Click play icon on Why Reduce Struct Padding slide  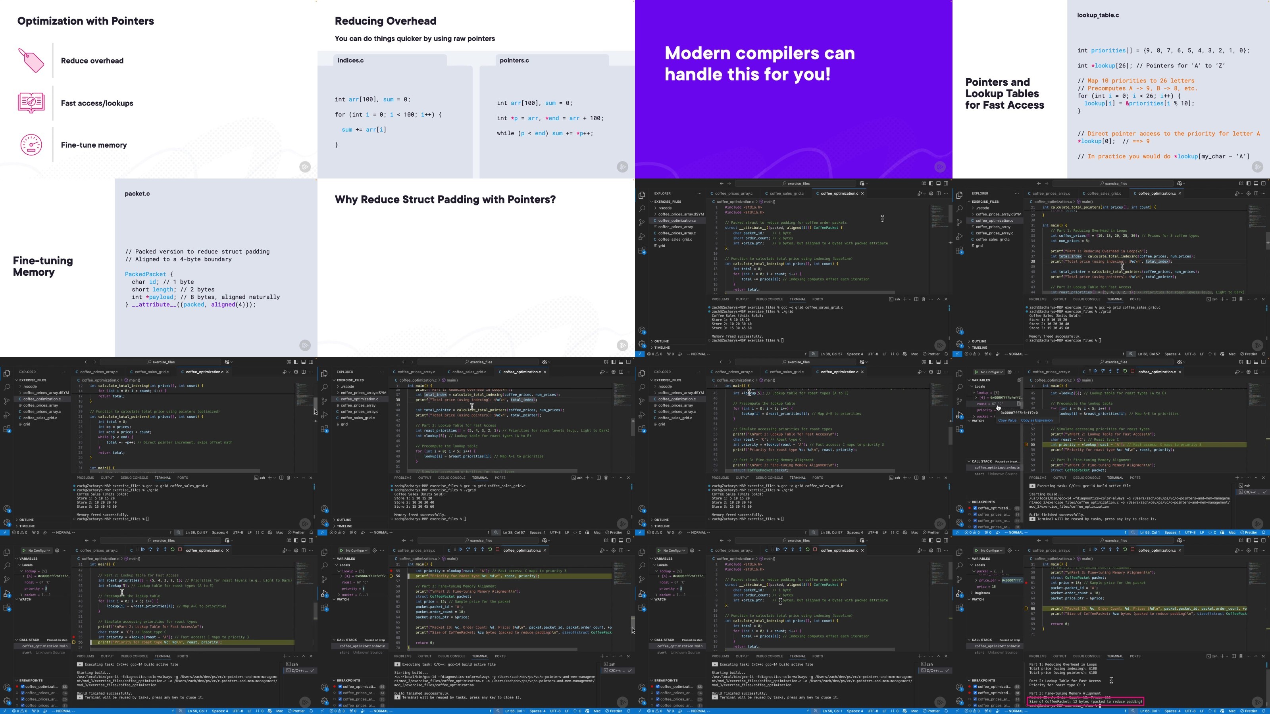pos(623,345)
